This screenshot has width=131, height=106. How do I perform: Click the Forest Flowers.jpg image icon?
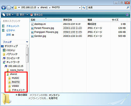click(32, 28)
